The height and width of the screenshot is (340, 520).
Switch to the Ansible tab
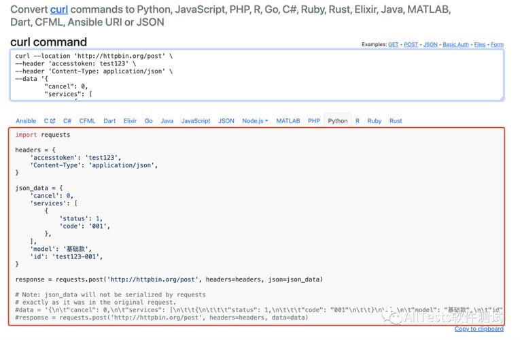click(x=26, y=121)
